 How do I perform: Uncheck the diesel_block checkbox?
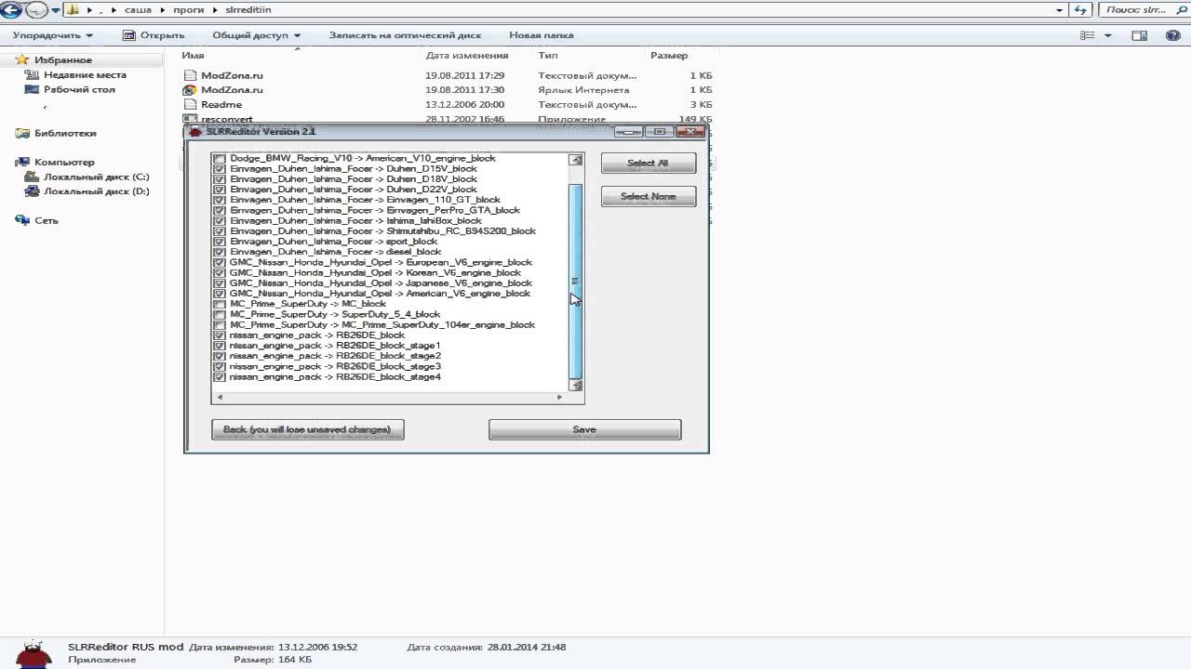(x=220, y=252)
